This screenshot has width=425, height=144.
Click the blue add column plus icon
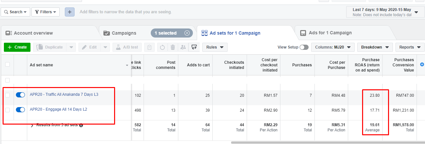click(x=422, y=64)
